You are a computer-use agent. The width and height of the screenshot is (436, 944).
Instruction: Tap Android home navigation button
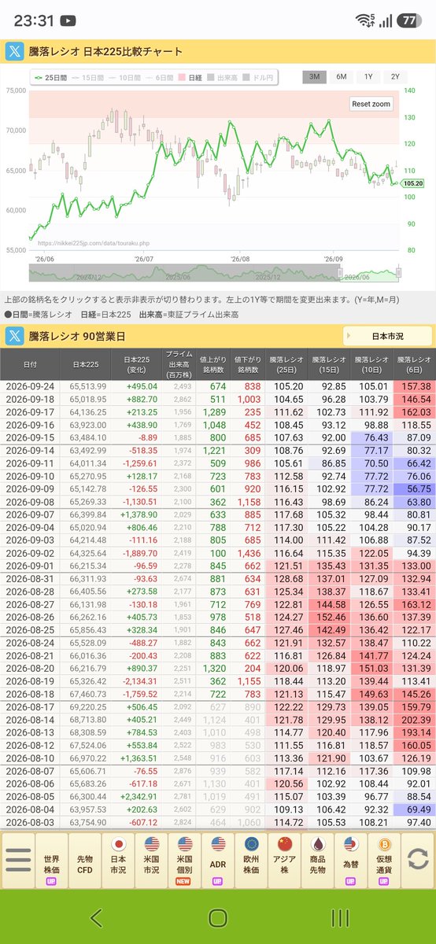click(x=218, y=917)
